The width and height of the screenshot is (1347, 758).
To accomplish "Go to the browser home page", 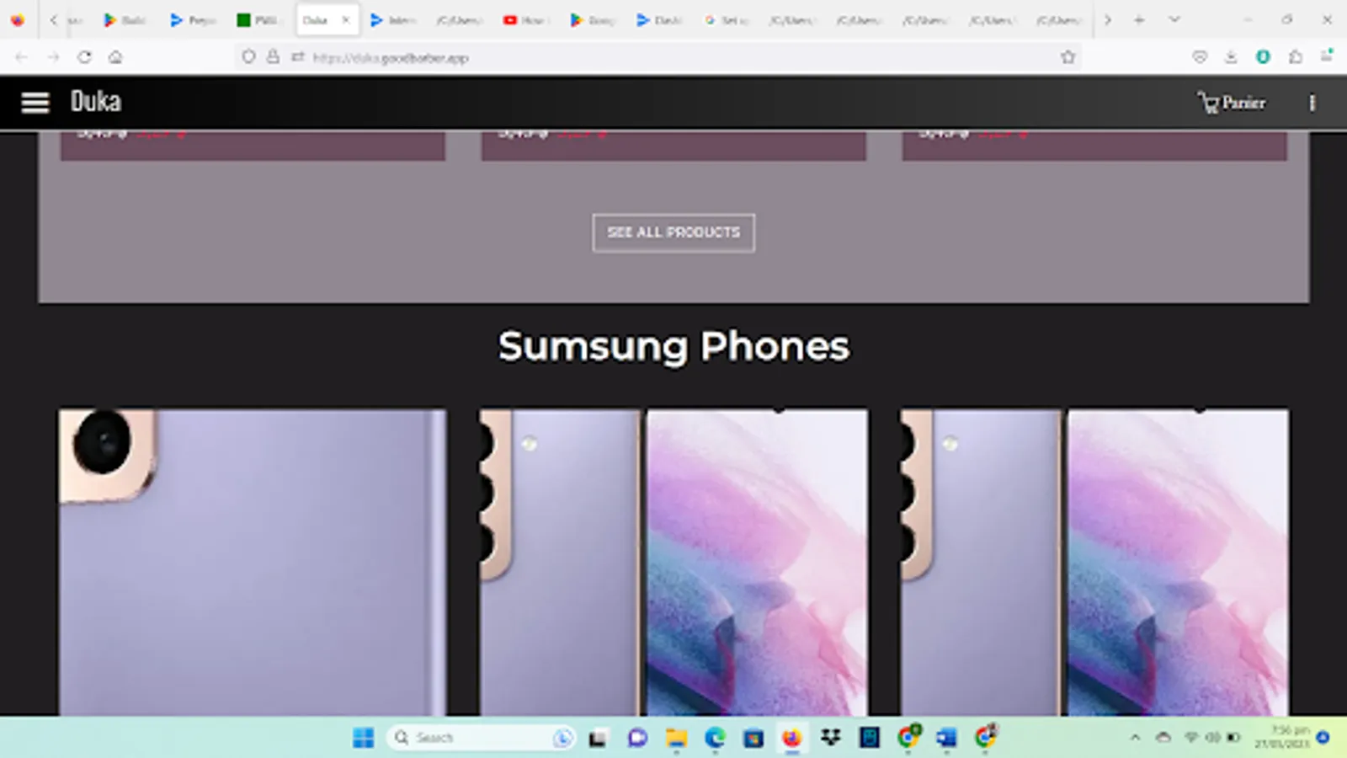I will point(115,57).
